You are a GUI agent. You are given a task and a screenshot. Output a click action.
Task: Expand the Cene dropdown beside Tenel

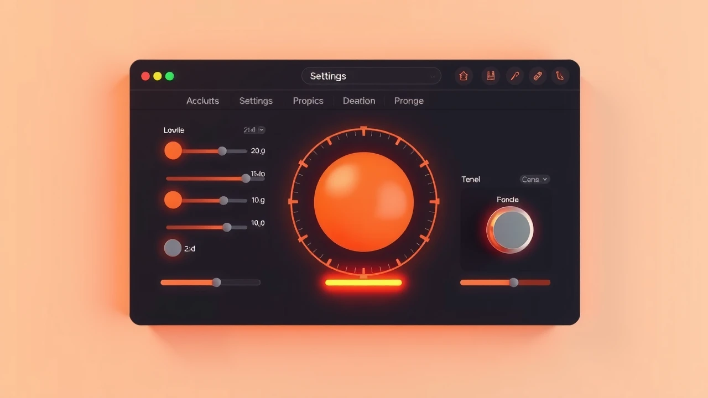coord(535,179)
